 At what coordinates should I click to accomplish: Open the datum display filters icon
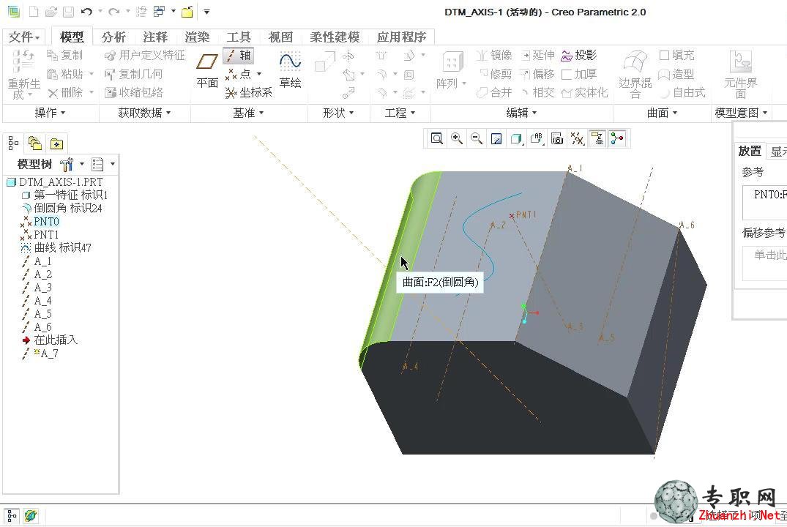(577, 138)
